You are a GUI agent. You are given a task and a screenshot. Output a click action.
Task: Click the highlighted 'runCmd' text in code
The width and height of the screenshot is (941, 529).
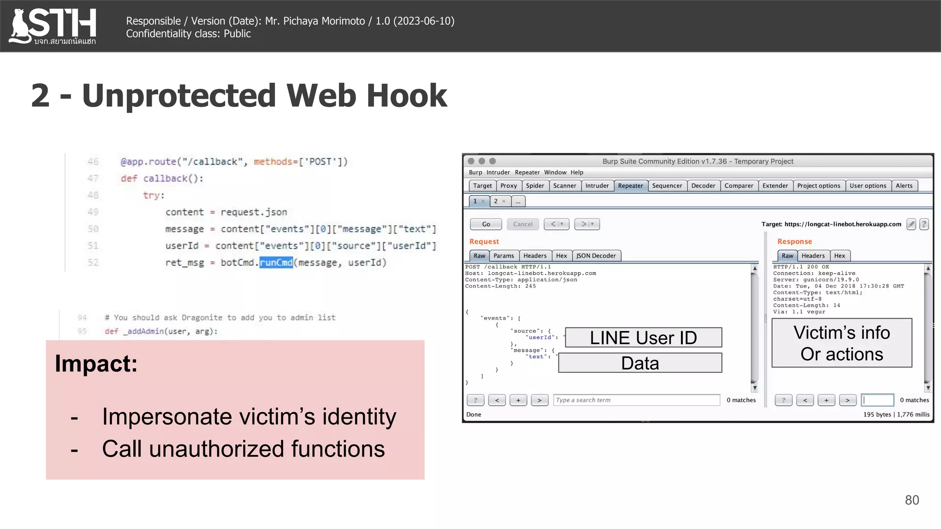(x=276, y=263)
